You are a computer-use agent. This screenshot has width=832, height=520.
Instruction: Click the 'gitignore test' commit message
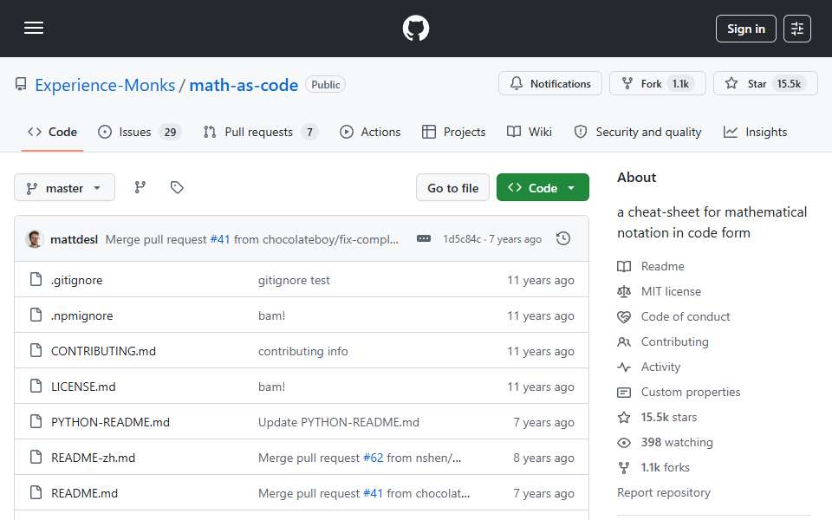tap(294, 280)
